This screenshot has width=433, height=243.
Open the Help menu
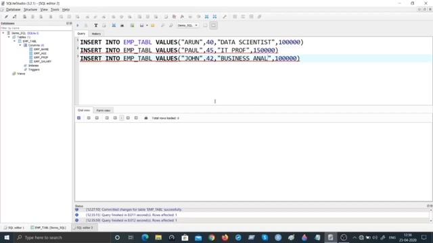pyautogui.click(x=66, y=9)
